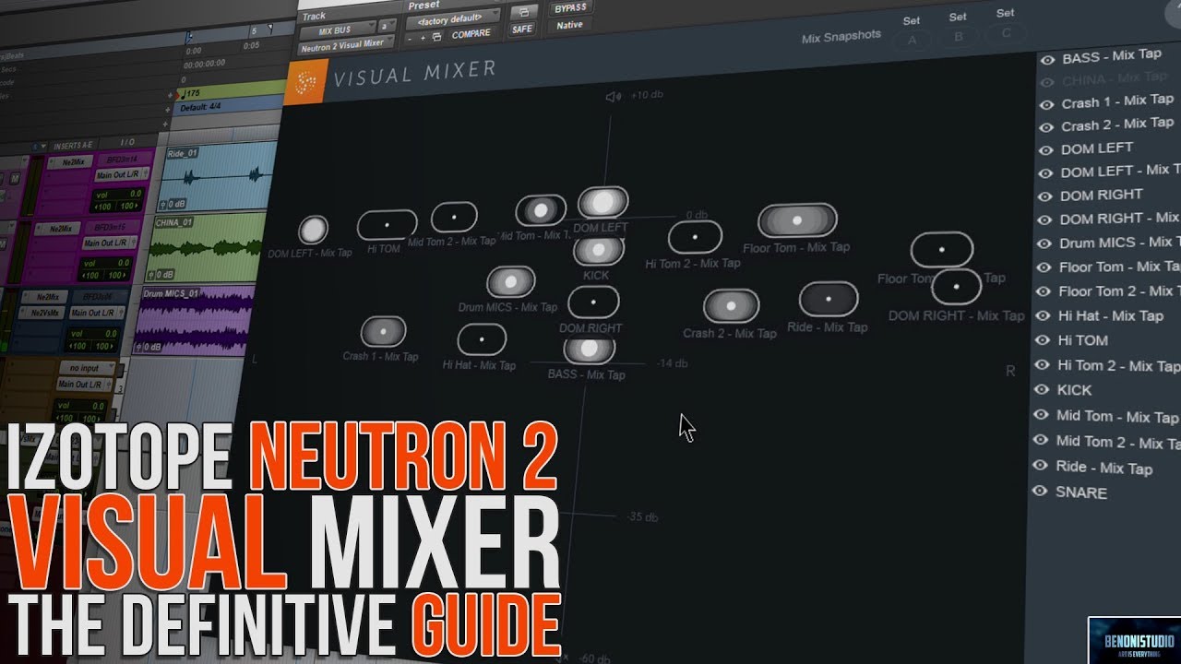Select the Hi TOM node in Visual Mixer

(387, 224)
